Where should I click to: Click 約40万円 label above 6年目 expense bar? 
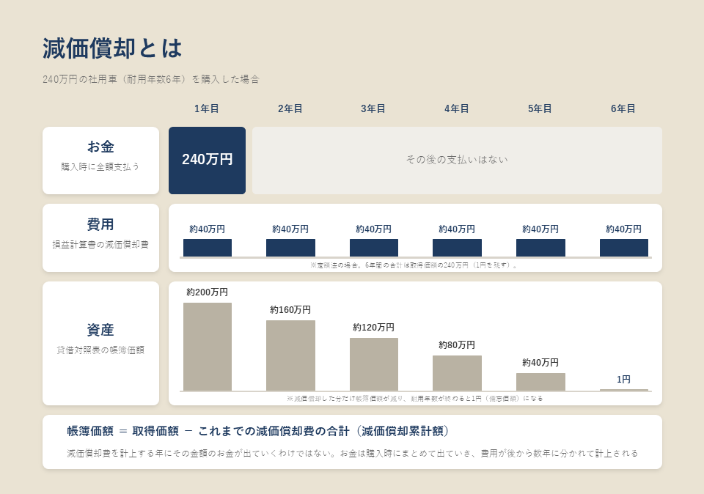(623, 229)
